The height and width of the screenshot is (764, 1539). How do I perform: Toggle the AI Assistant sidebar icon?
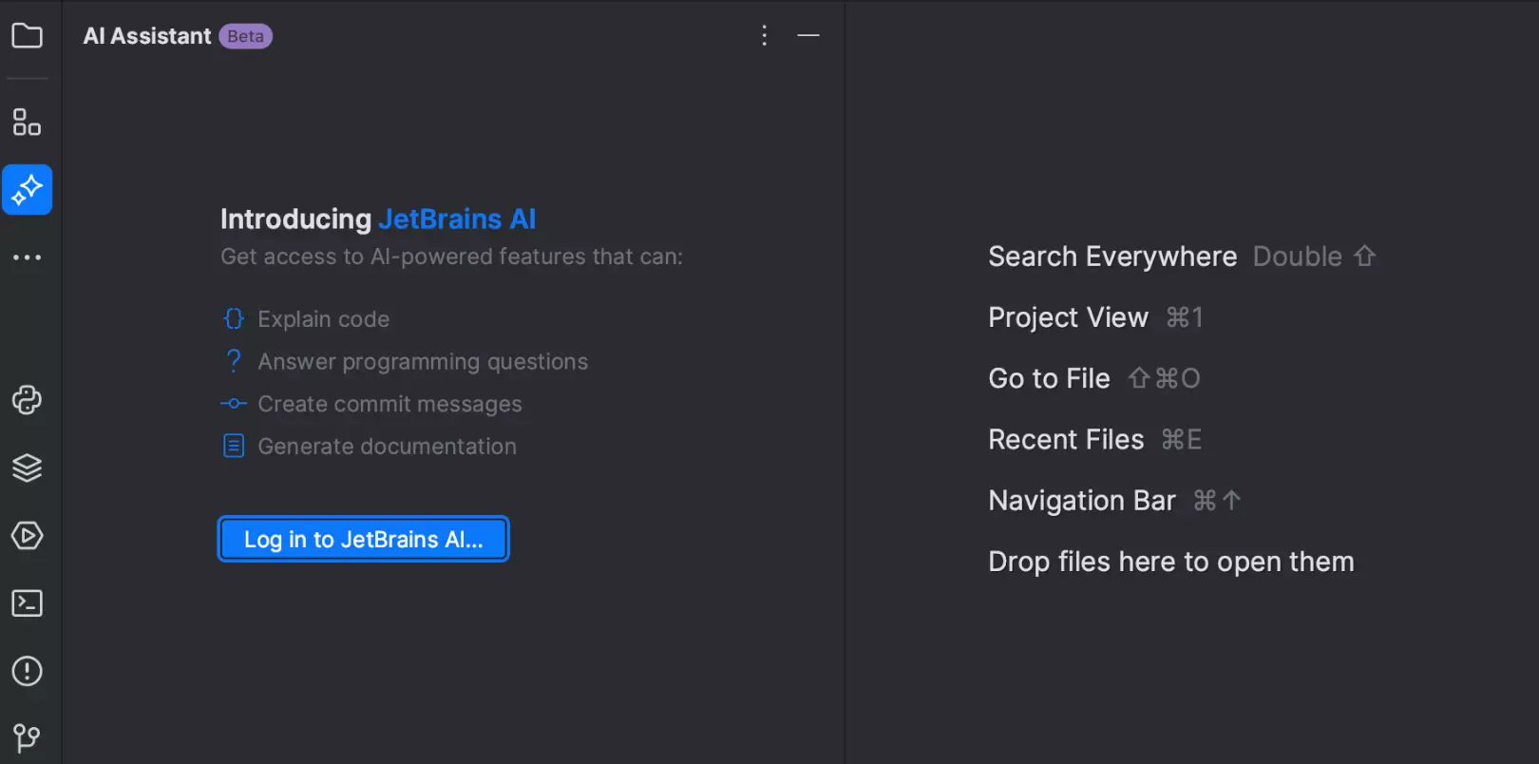coord(27,190)
